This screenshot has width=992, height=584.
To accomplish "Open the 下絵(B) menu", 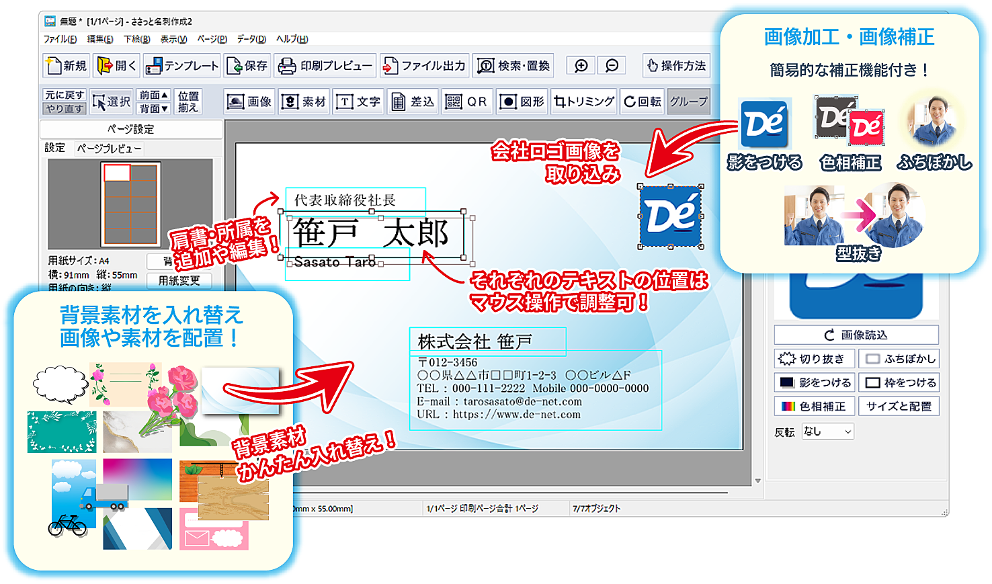I will pos(136,39).
